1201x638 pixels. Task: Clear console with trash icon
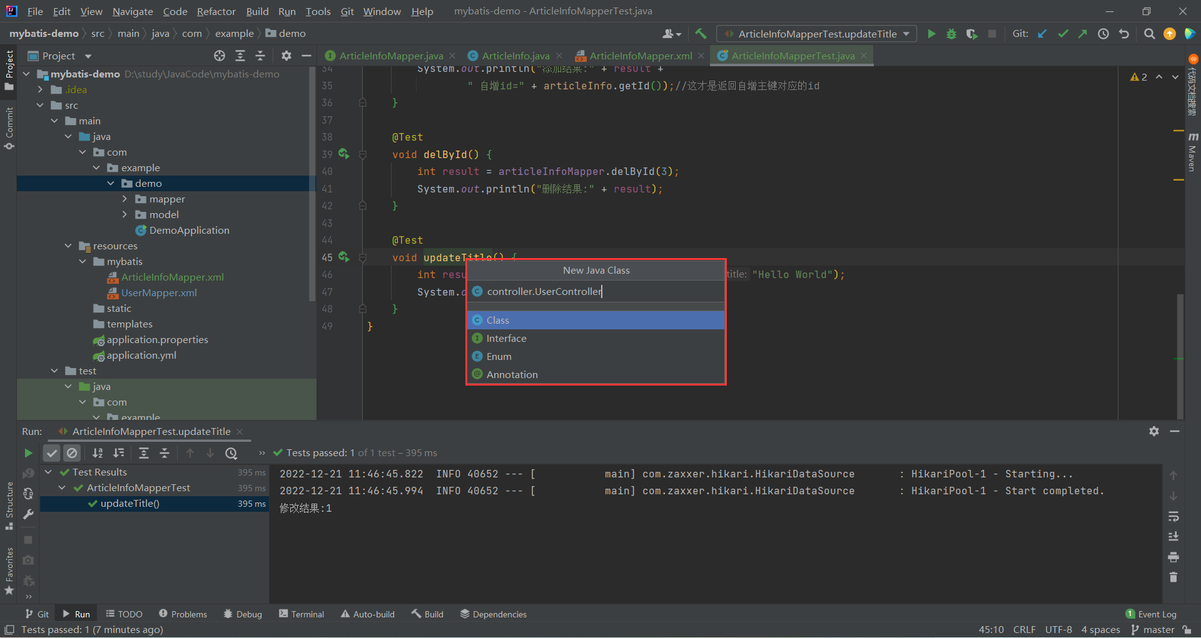(x=1173, y=577)
